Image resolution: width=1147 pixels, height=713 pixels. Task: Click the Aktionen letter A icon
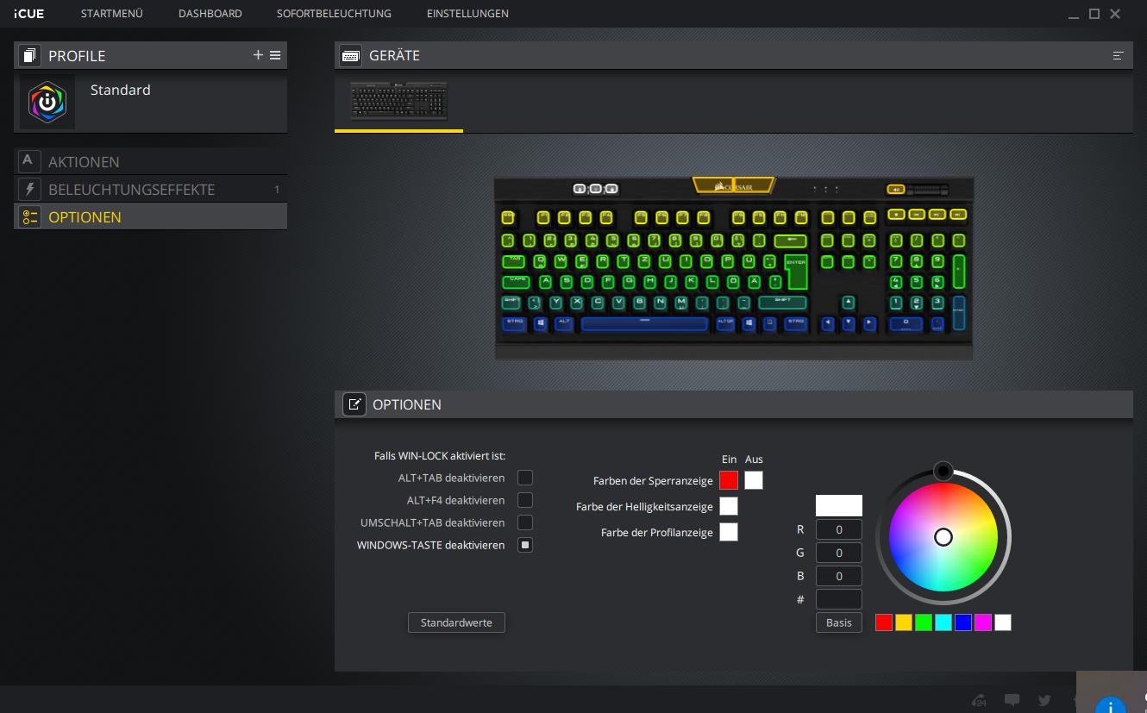[x=30, y=161]
